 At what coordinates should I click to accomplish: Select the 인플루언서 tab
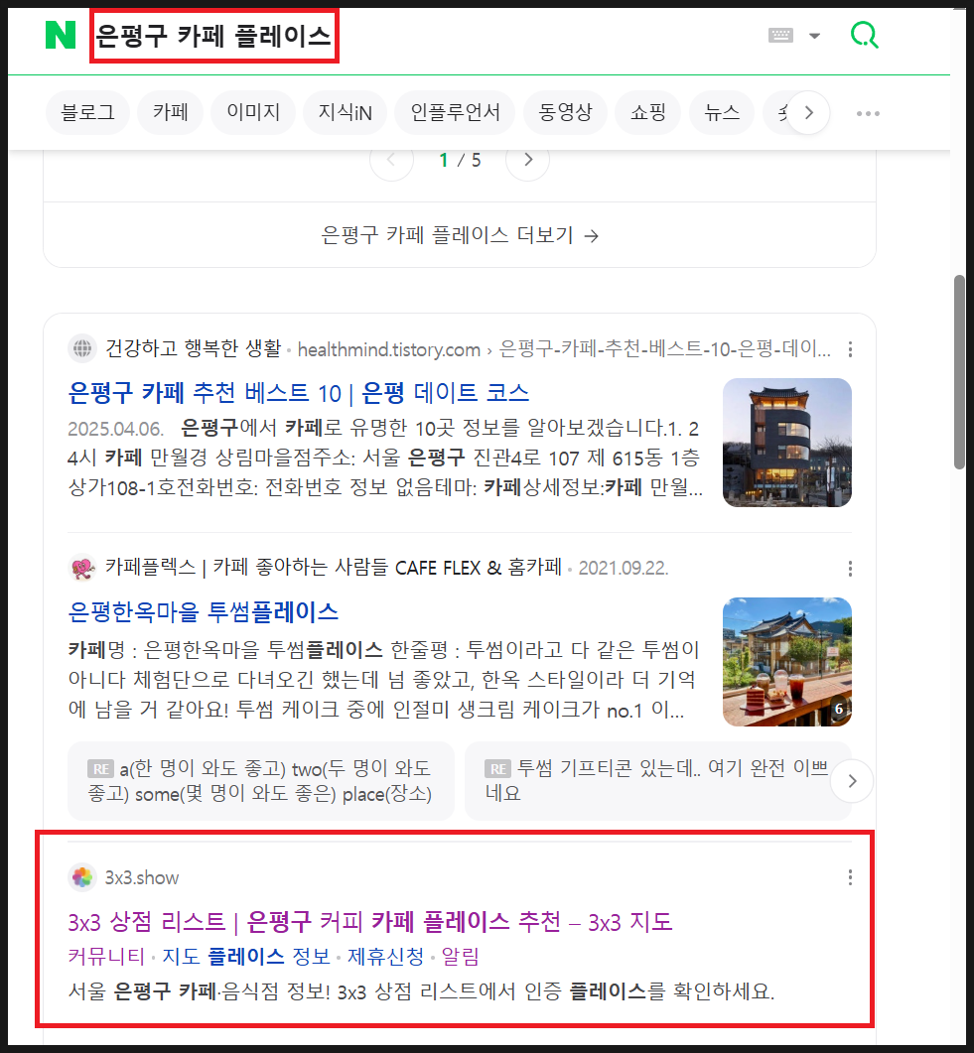click(455, 113)
